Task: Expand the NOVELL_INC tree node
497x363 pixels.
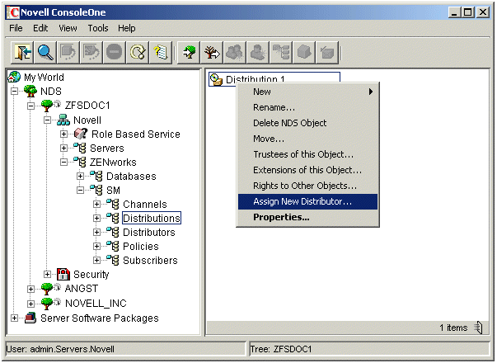Action: 30,304
